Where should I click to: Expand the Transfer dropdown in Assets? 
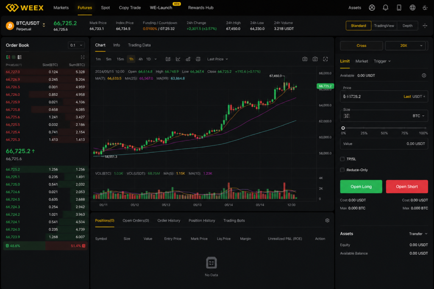[x=418, y=234]
